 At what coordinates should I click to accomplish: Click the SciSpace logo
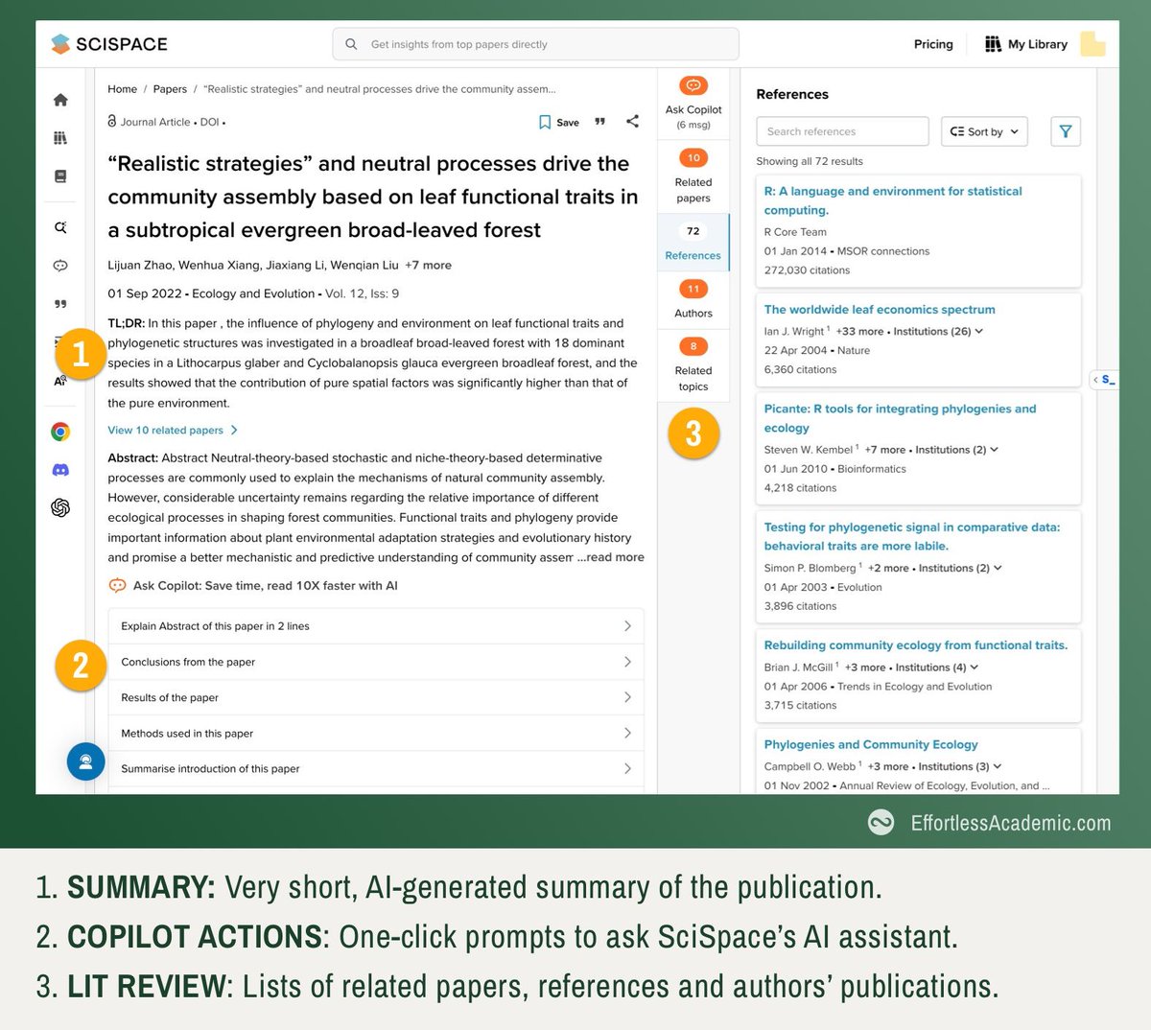tap(109, 44)
